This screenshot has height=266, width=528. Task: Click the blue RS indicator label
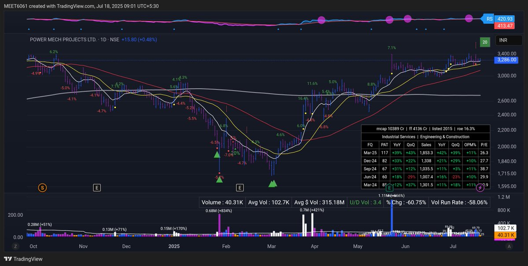(x=489, y=19)
